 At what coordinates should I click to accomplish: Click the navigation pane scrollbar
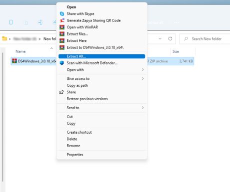tap(2, 117)
